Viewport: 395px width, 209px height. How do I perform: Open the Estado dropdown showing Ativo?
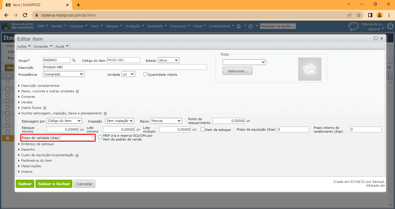click(x=169, y=60)
